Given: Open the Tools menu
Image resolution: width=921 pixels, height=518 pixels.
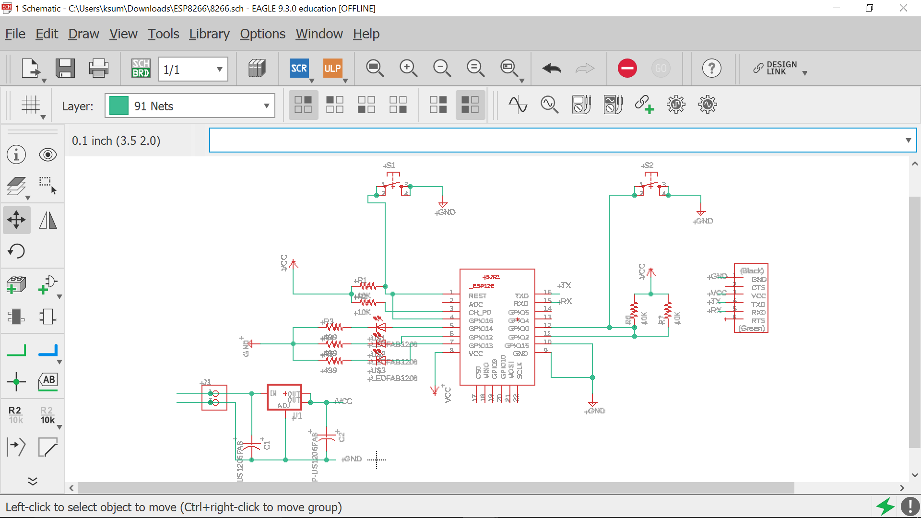Looking at the screenshot, I should coord(163,34).
